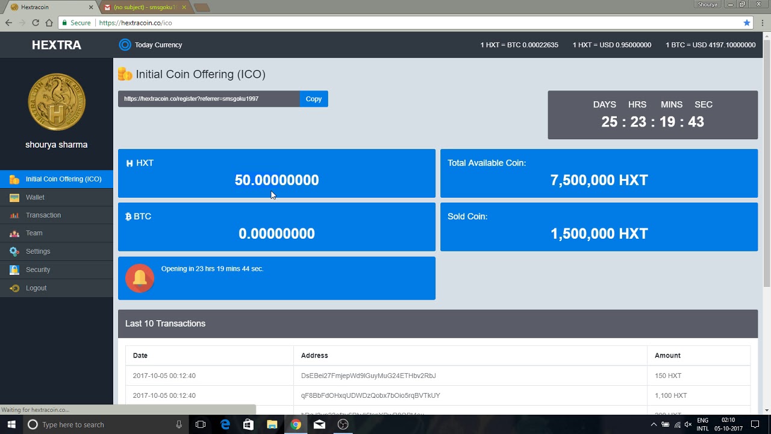The width and height of the screenshot is (771, 434).
Task: Click the 1 HXT = USD 0.95000000 rate
Action: 611,45
